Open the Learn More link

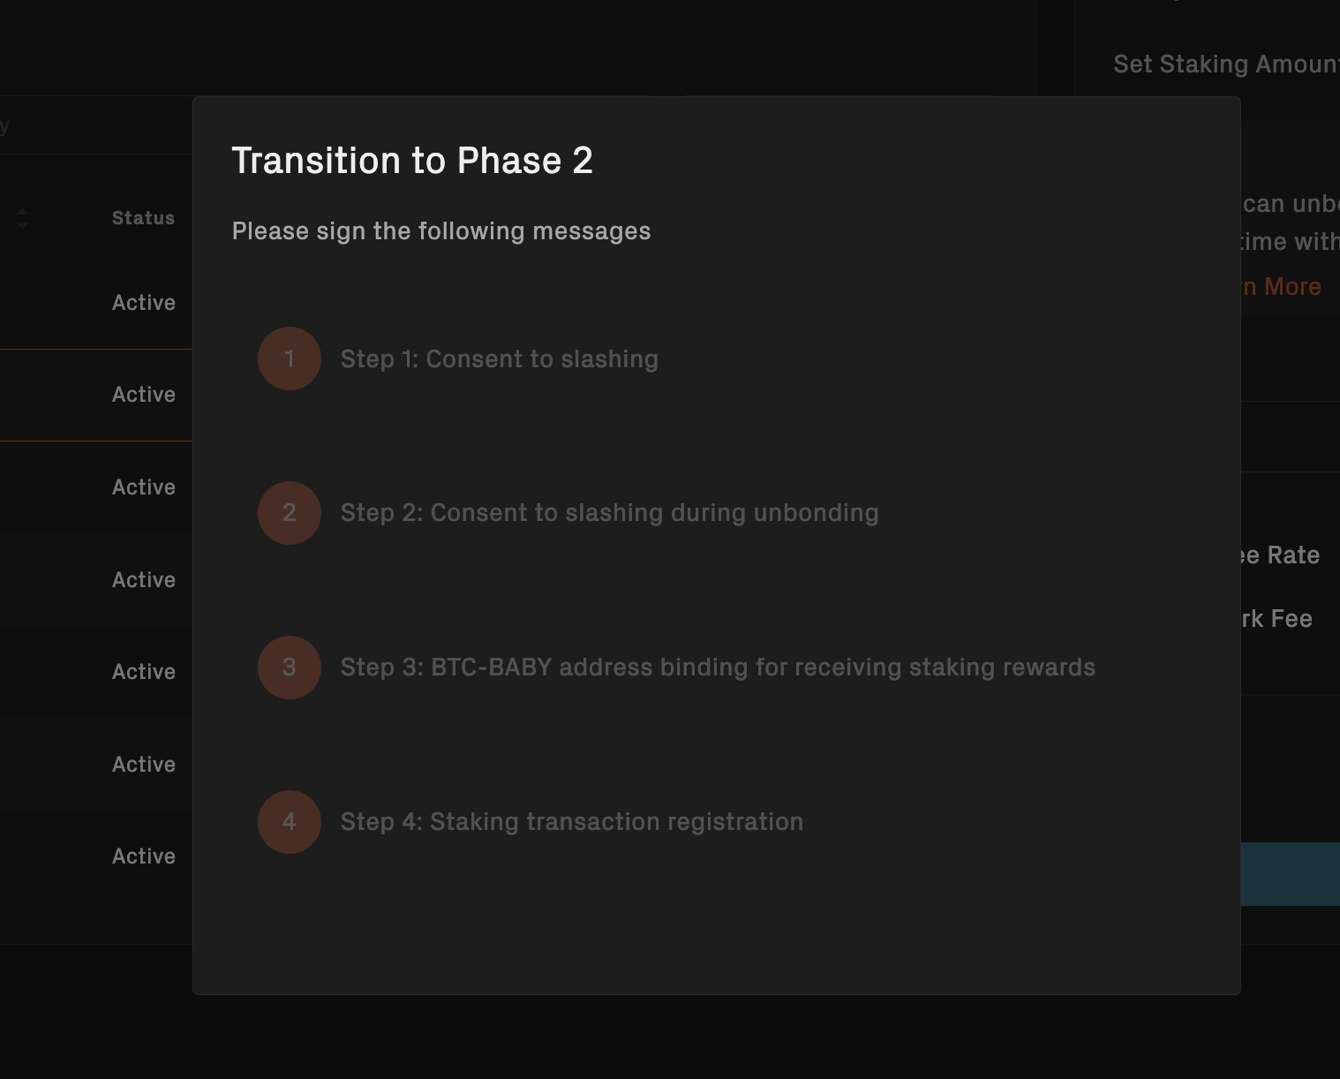click(1281, 287)
